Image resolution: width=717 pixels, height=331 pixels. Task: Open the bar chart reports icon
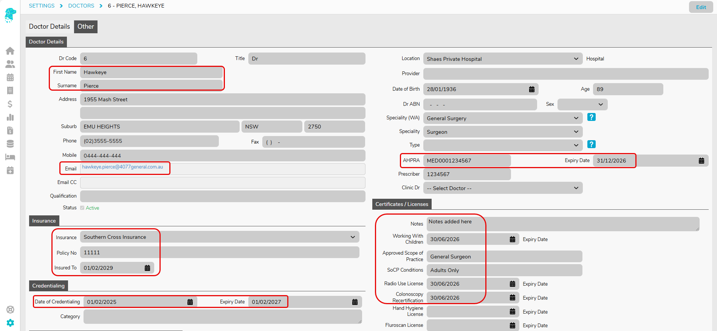(10, 117)
